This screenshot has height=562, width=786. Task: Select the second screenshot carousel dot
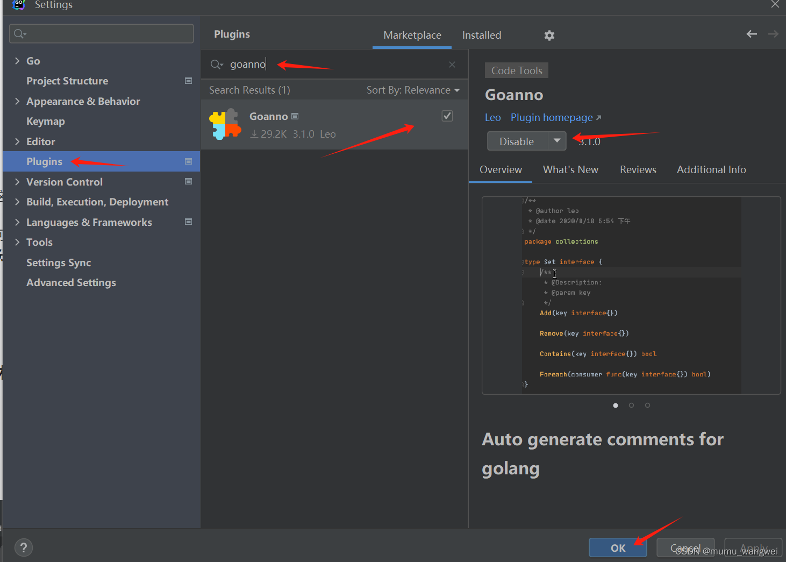[x=631, y=406]
